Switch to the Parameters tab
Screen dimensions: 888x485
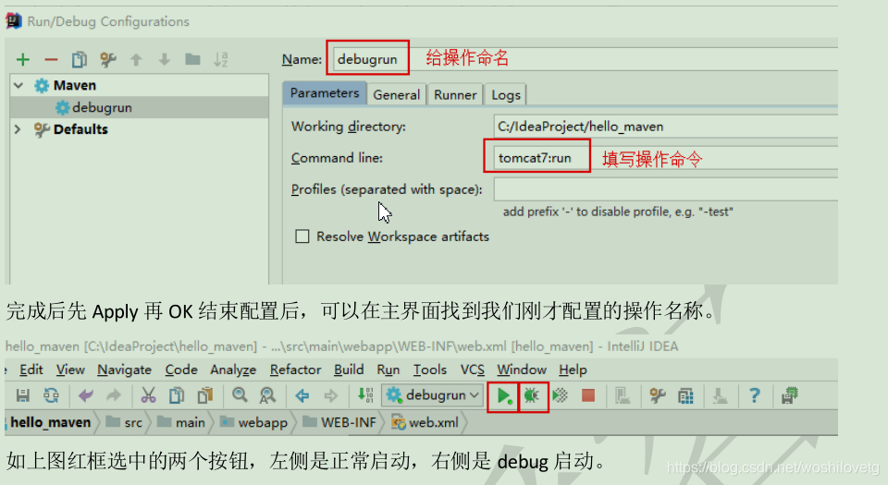point(325,93)
